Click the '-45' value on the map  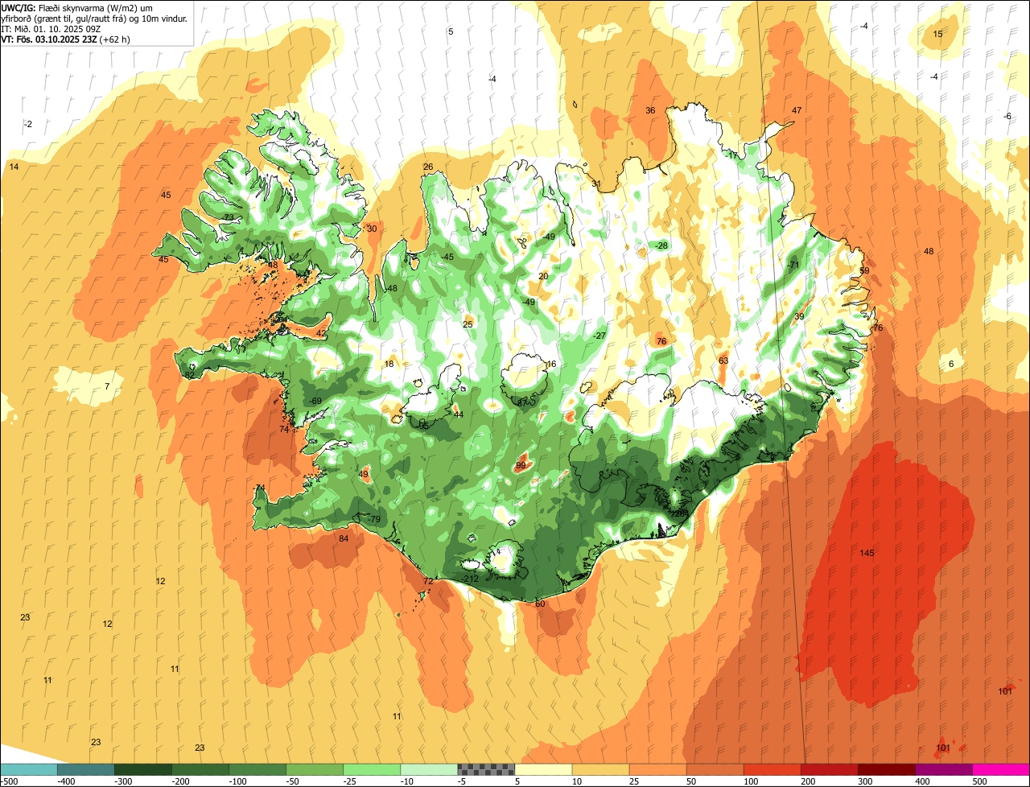coord(447,257)
